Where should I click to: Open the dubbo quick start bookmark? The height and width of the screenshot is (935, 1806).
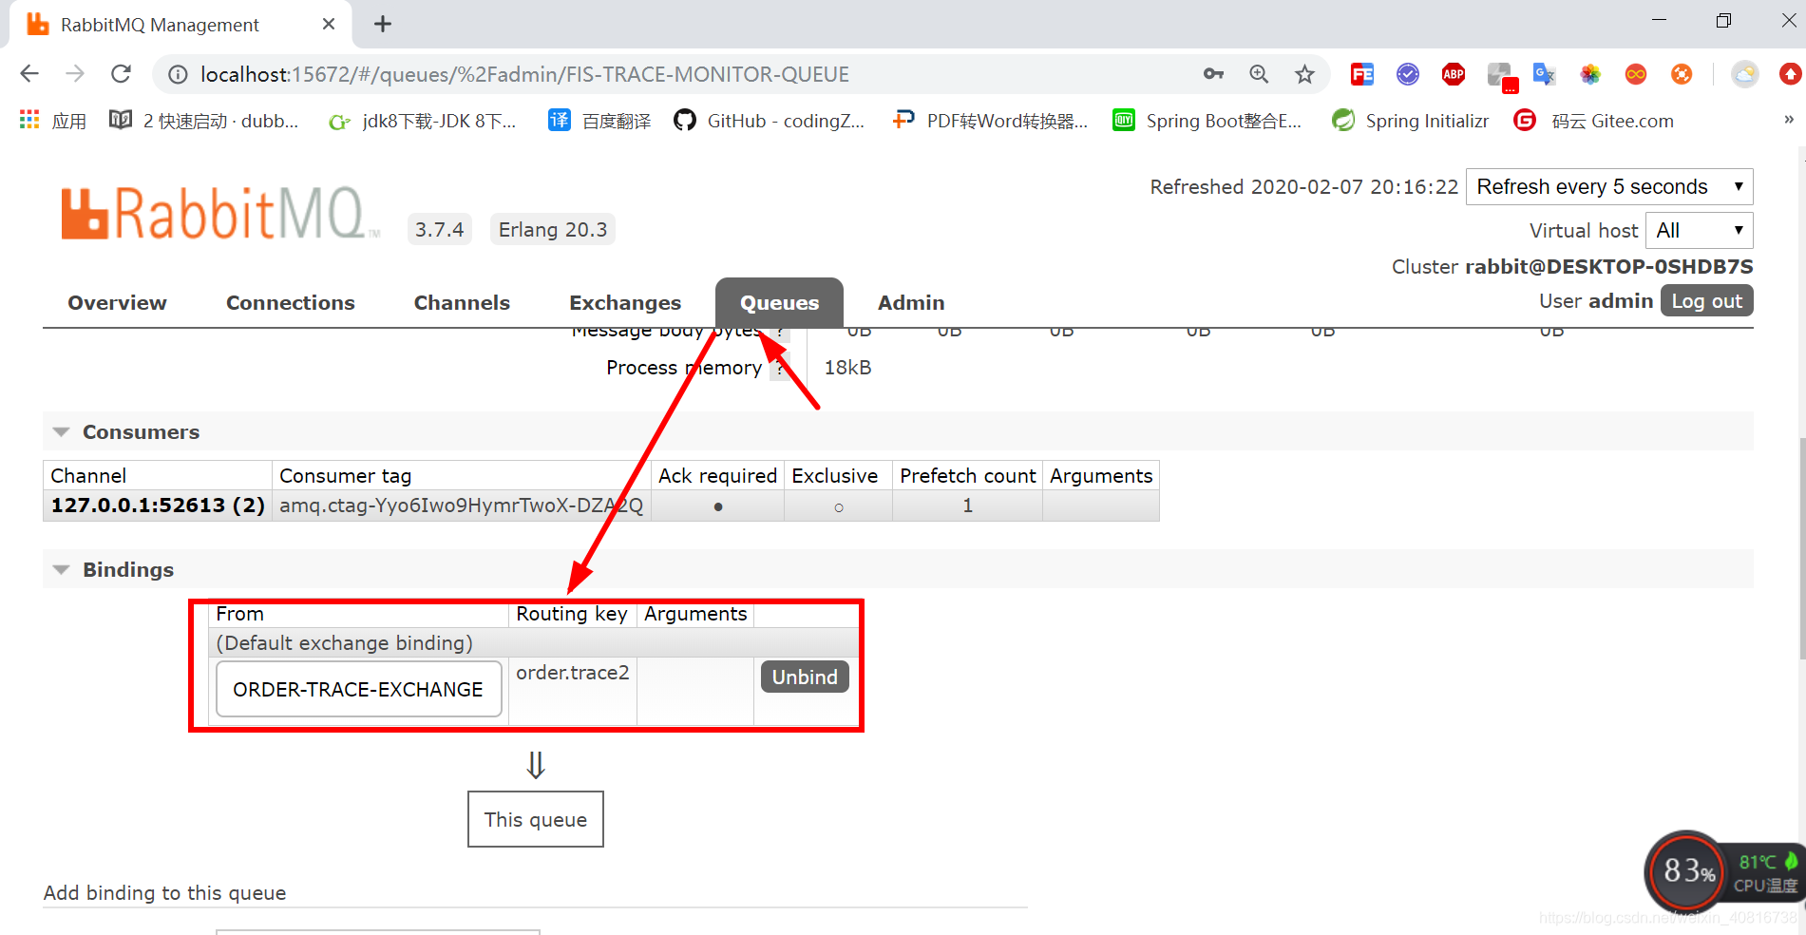(204, 121)
